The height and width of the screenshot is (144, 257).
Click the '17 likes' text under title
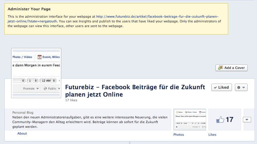pos(71,100)
